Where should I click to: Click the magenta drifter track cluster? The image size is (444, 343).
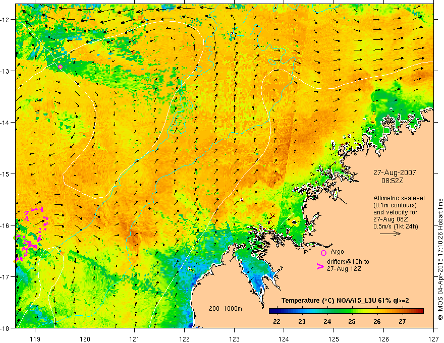click(x=31, y=235)
